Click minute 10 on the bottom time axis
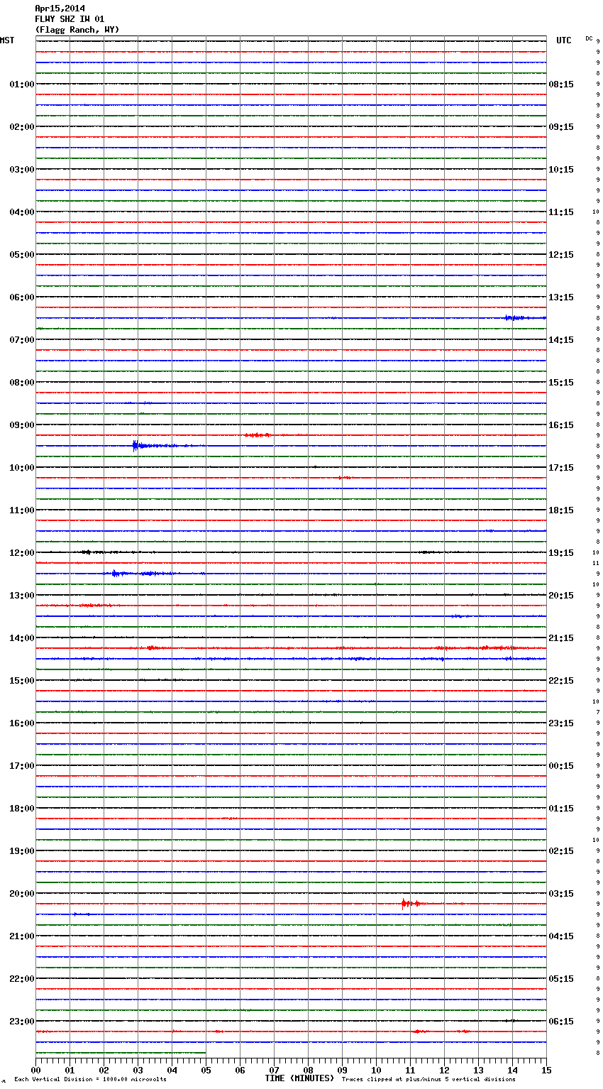Image resolution: width=603 pixels, height=1089 pixels. coord(376,1070)
